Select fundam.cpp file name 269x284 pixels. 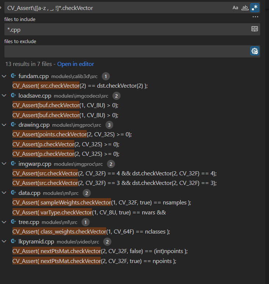coord(33,76)
